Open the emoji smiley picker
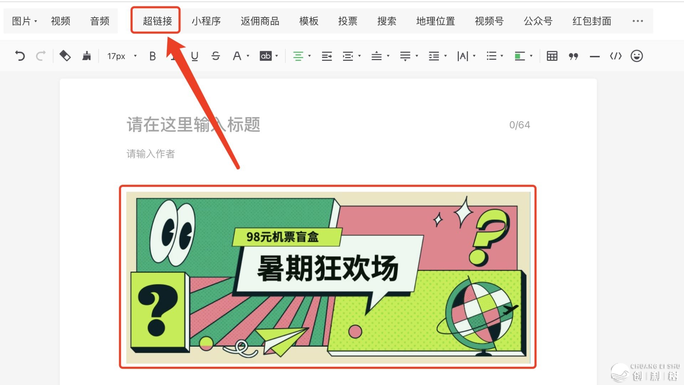 tap(637, 56)
